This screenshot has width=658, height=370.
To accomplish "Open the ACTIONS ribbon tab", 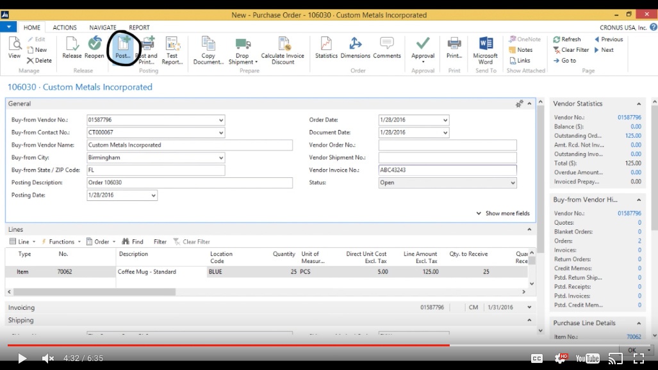I will (x=65, y=28).
